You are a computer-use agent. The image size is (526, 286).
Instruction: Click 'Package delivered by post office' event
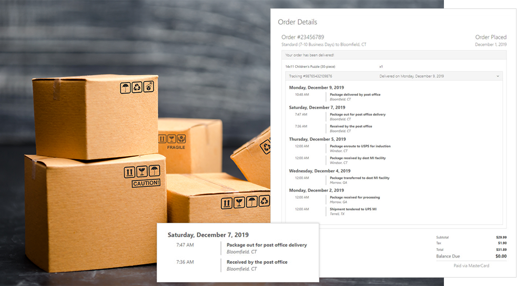[x=355, y=95]
